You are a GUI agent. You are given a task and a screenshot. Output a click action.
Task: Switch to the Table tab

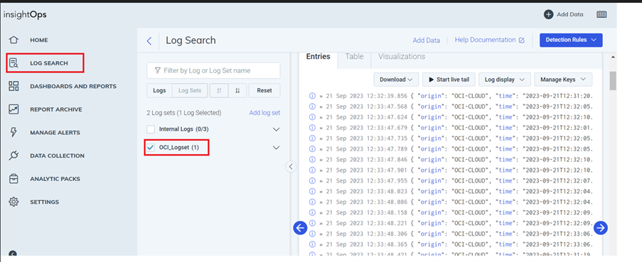click(x=354, y=56)
